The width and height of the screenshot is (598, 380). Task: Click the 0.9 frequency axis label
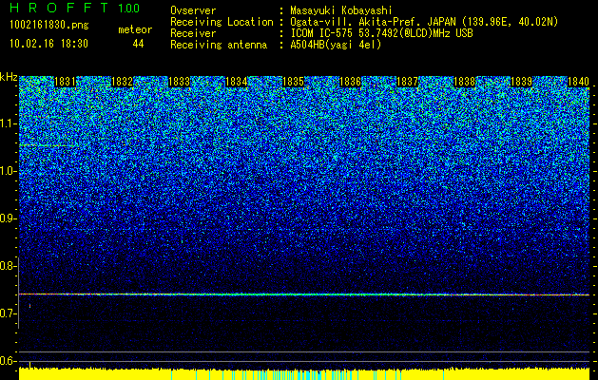tap(8, 218)
